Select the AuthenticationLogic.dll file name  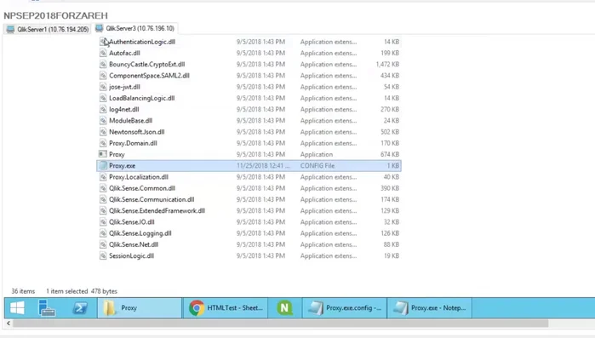click(x=142, y=42)
